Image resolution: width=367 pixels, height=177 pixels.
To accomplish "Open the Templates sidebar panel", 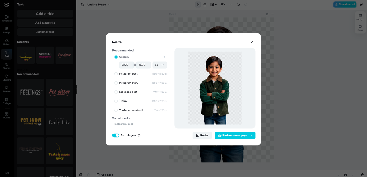I will click(7, 19).
